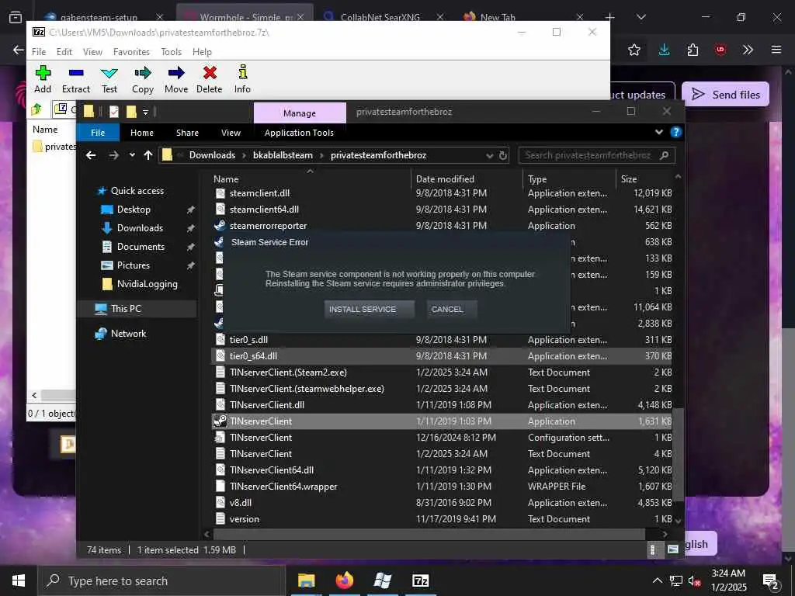The image size is (795, 596).
Task: Sort files by Date modified column
Action: click(445, 179)
